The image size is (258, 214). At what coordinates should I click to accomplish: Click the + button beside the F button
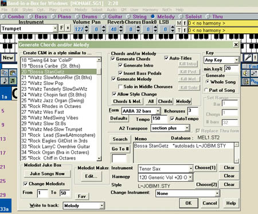[68, 28]
